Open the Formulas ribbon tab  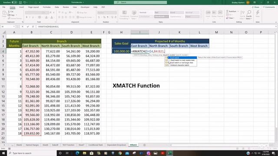[x=47, y=7]
